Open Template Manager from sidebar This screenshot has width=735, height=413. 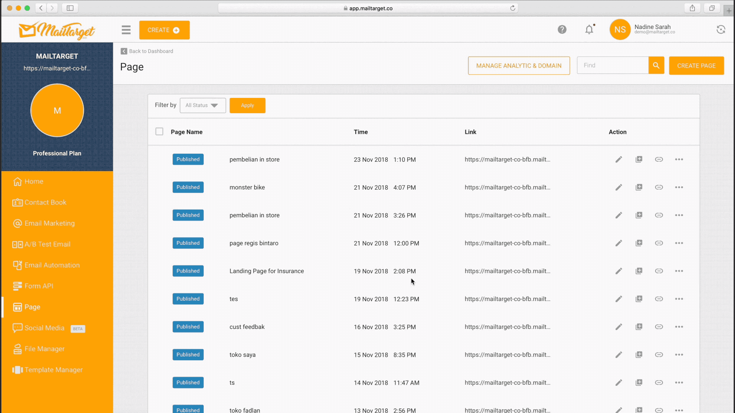point(53,370)
